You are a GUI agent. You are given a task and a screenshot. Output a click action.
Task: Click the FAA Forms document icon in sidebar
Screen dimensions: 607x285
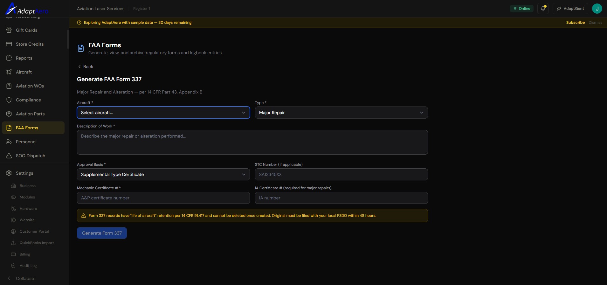[x=9, y=128]
